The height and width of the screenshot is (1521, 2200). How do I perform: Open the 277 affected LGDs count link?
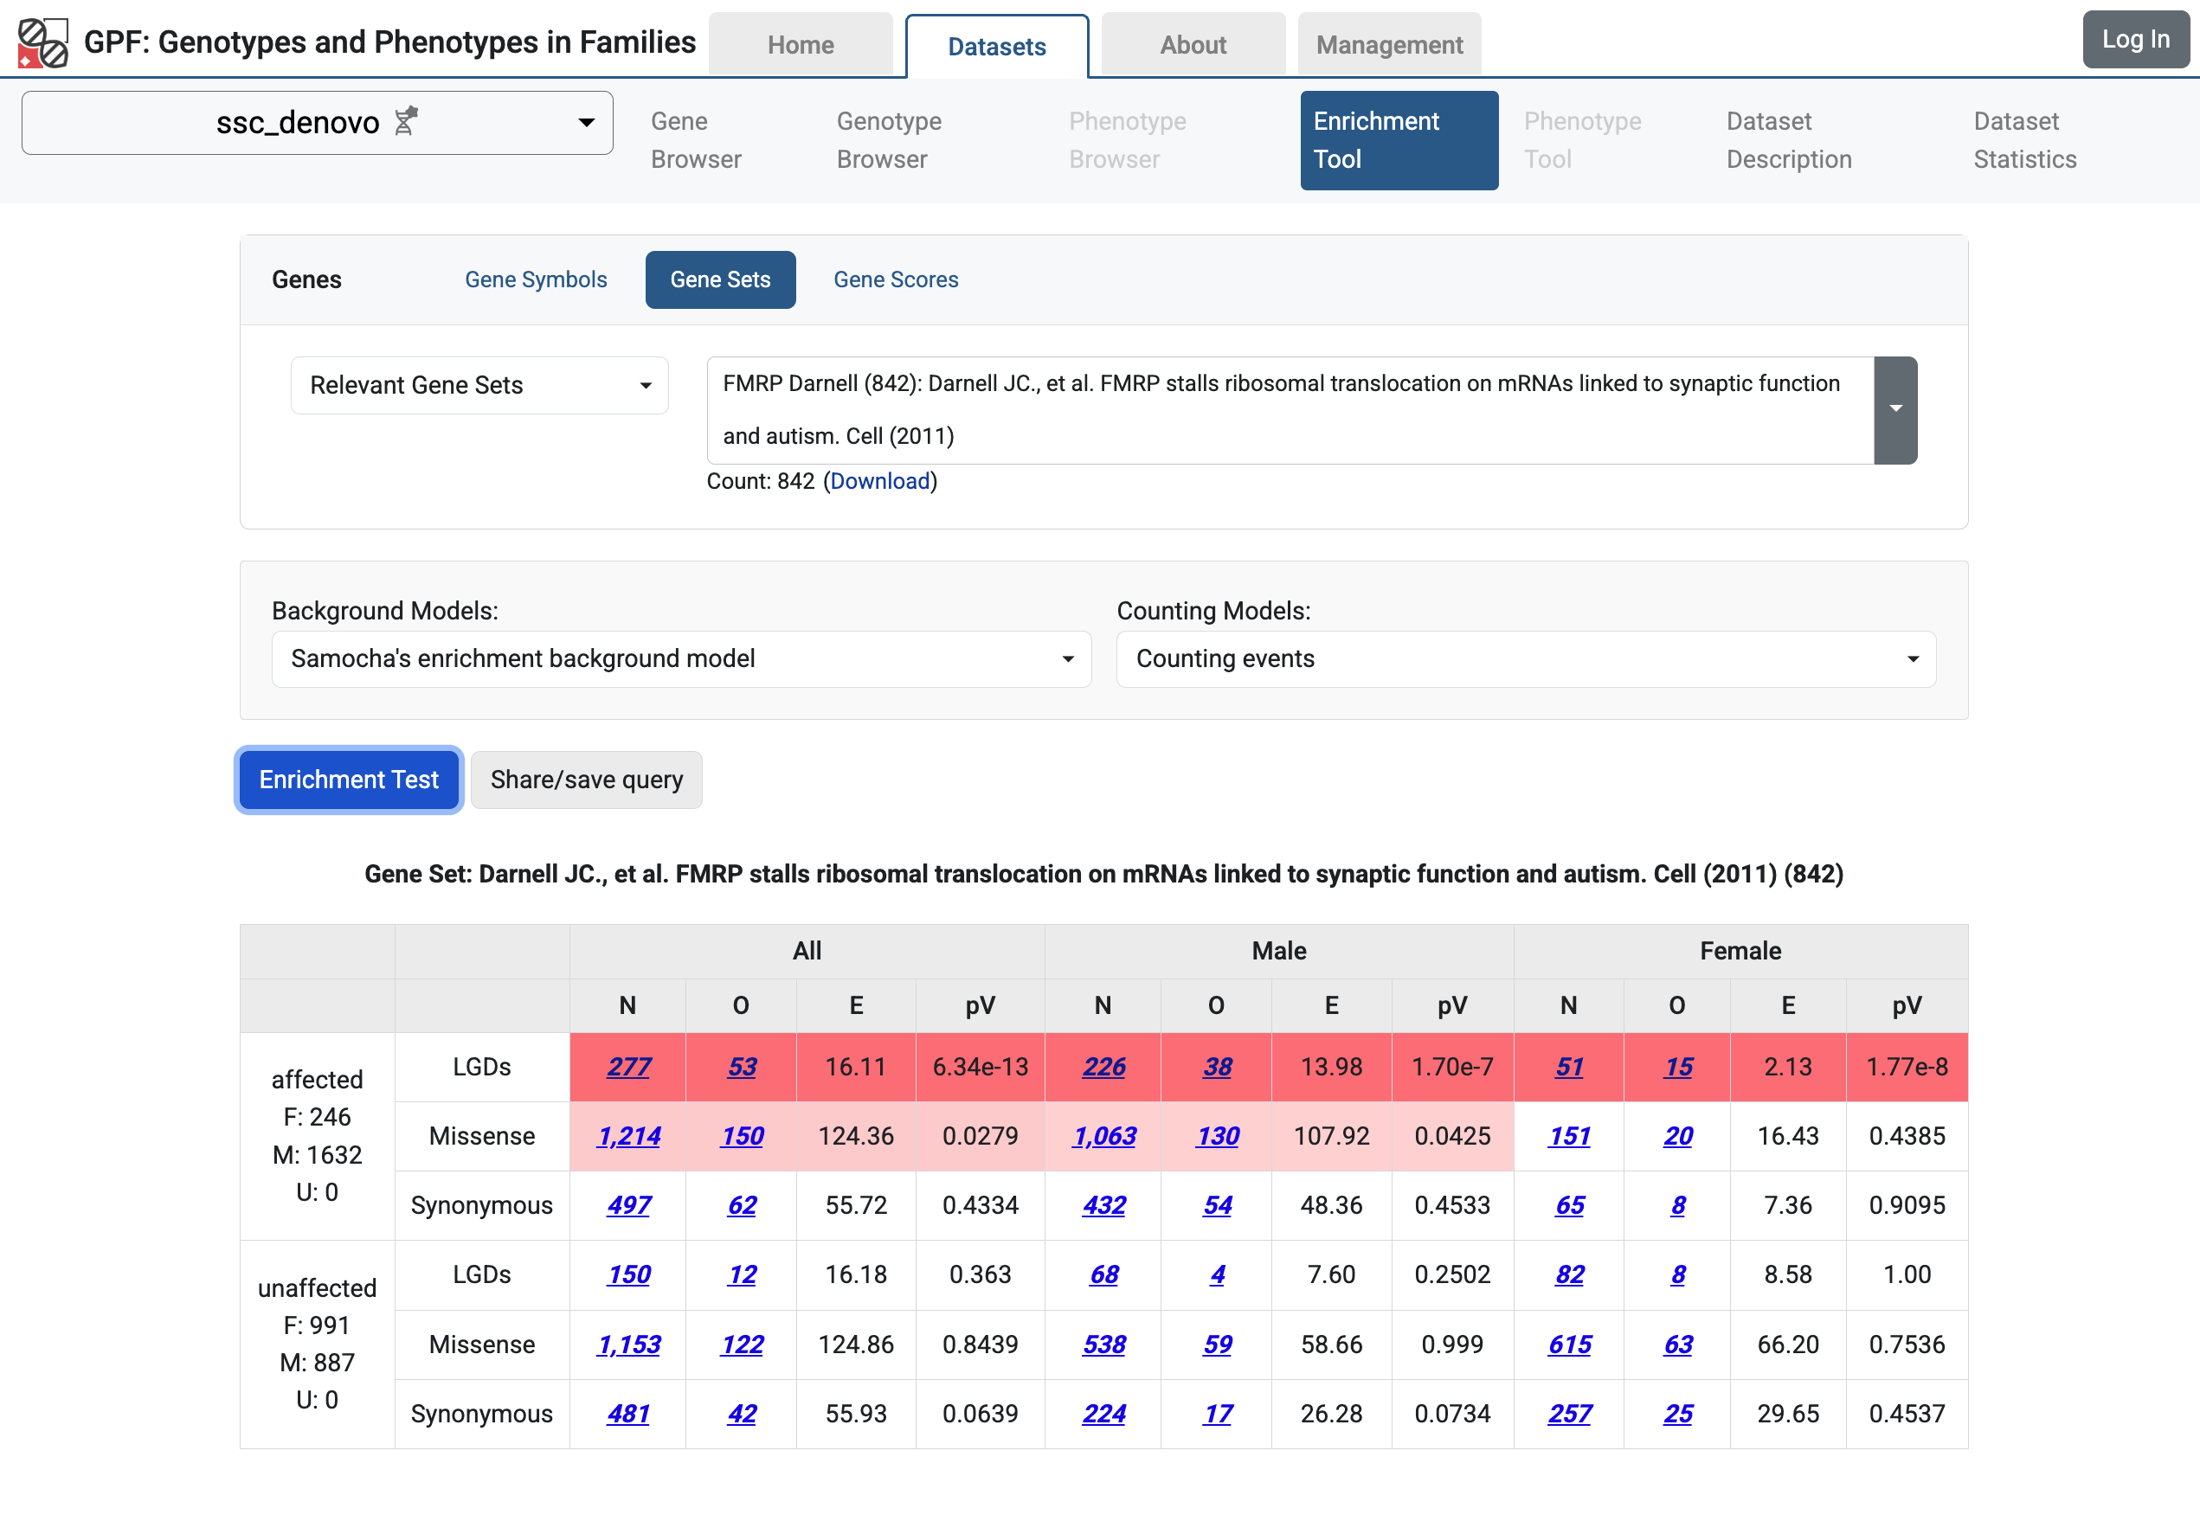click(x=628, y=1067)
